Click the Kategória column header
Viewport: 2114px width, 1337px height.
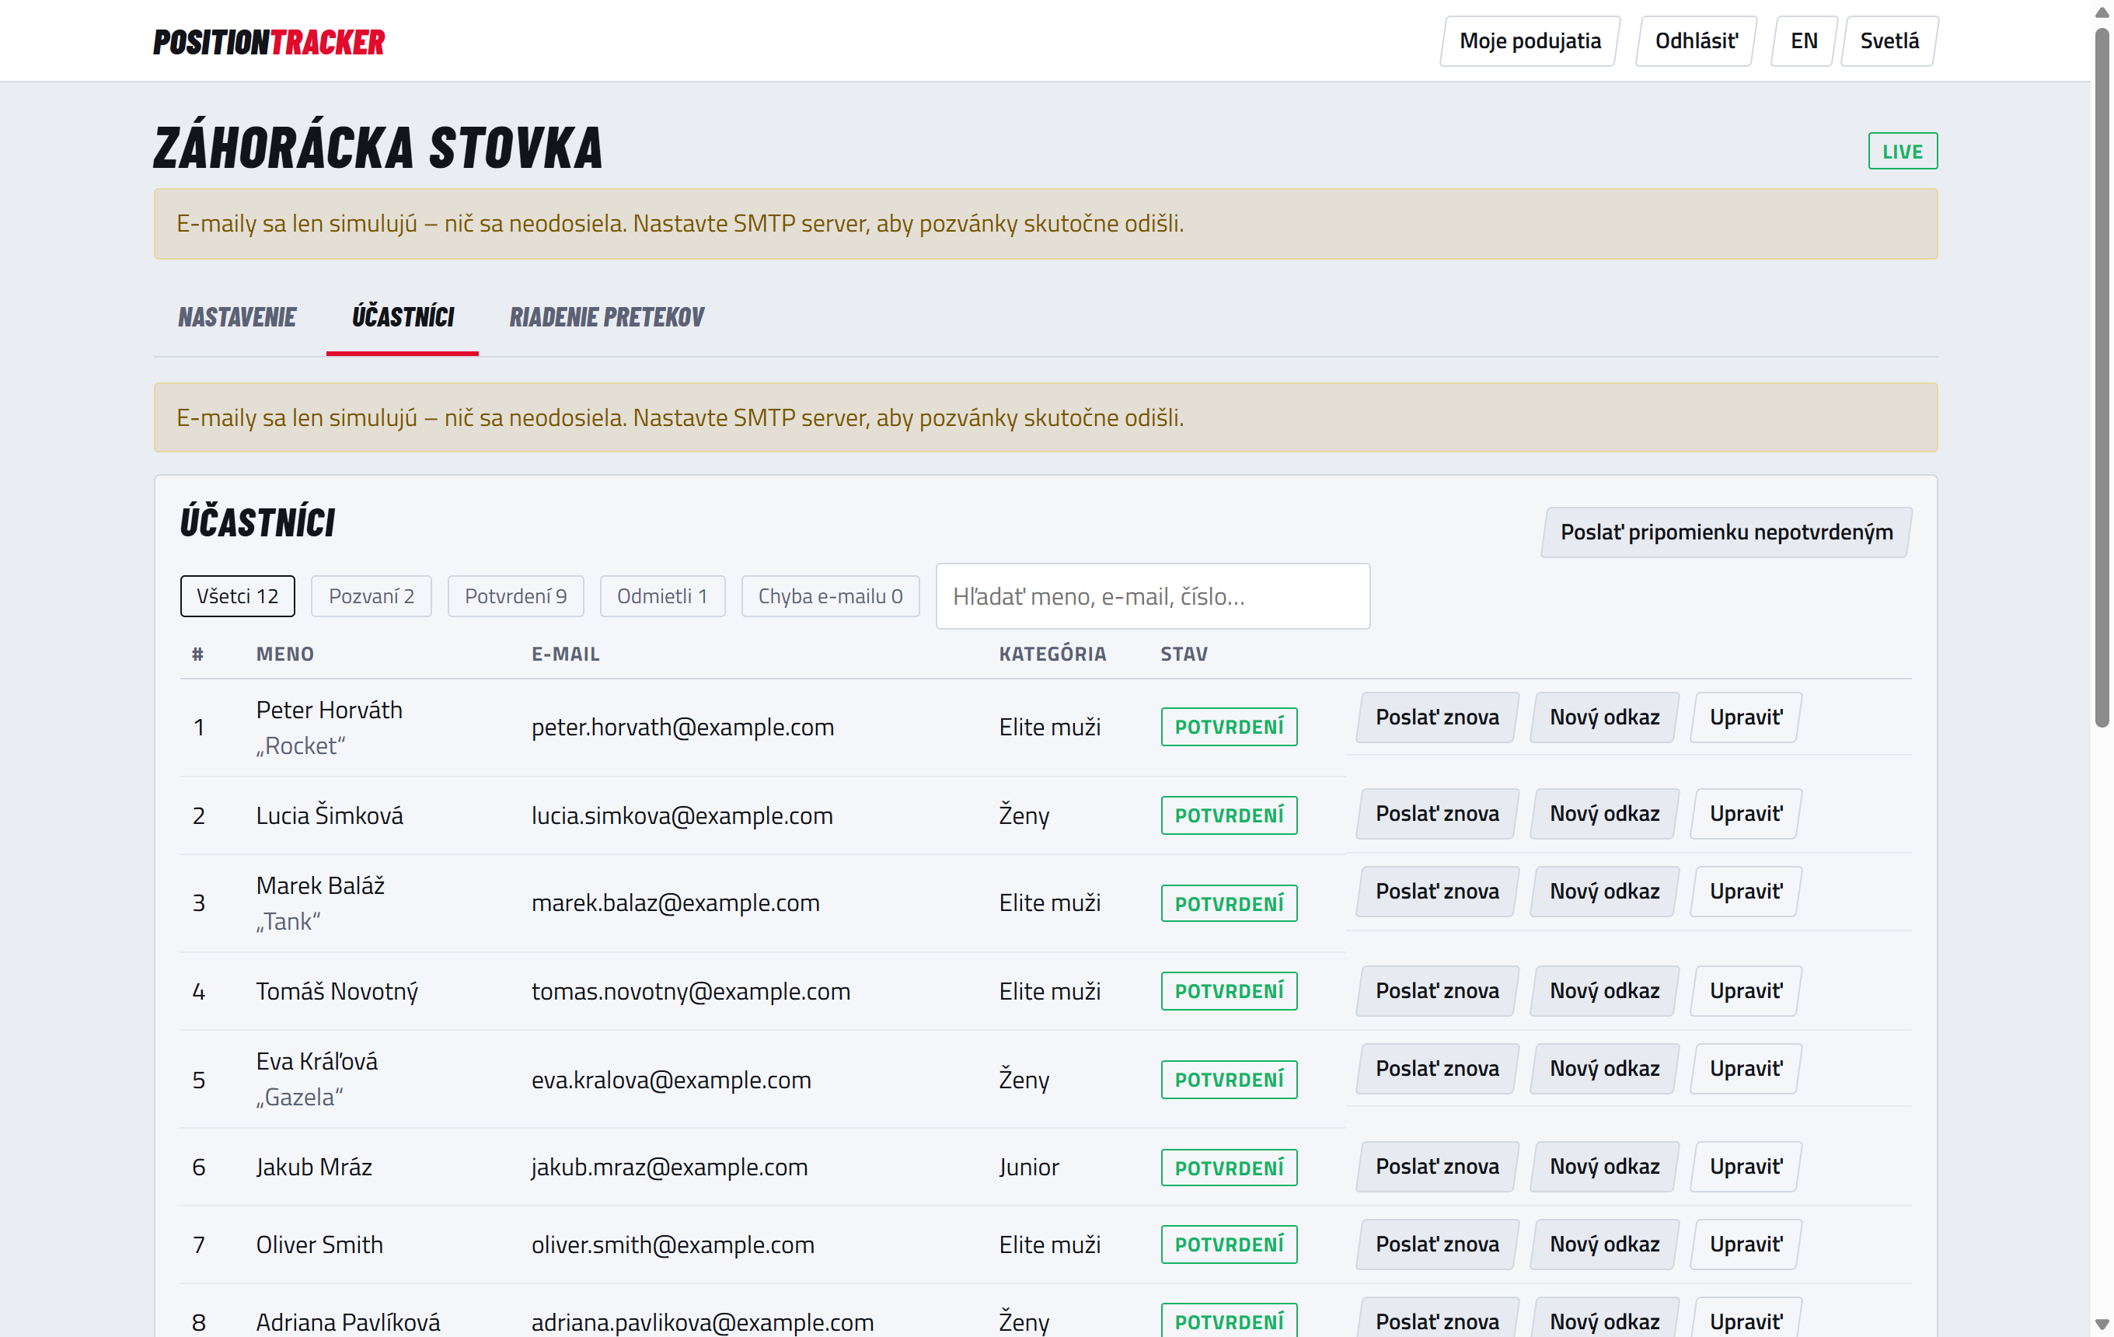[x=1052, y=654]
